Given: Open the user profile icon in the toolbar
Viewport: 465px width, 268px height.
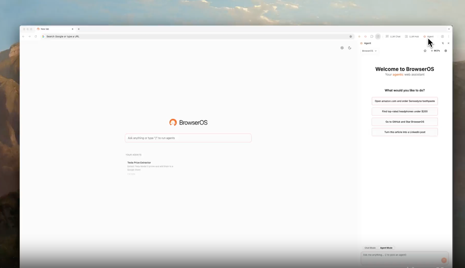Looking at the screenshot, I should point(442,36).
